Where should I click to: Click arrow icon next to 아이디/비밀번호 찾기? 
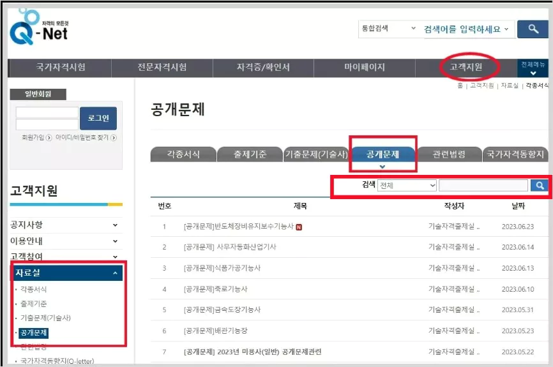click(114, 138)
